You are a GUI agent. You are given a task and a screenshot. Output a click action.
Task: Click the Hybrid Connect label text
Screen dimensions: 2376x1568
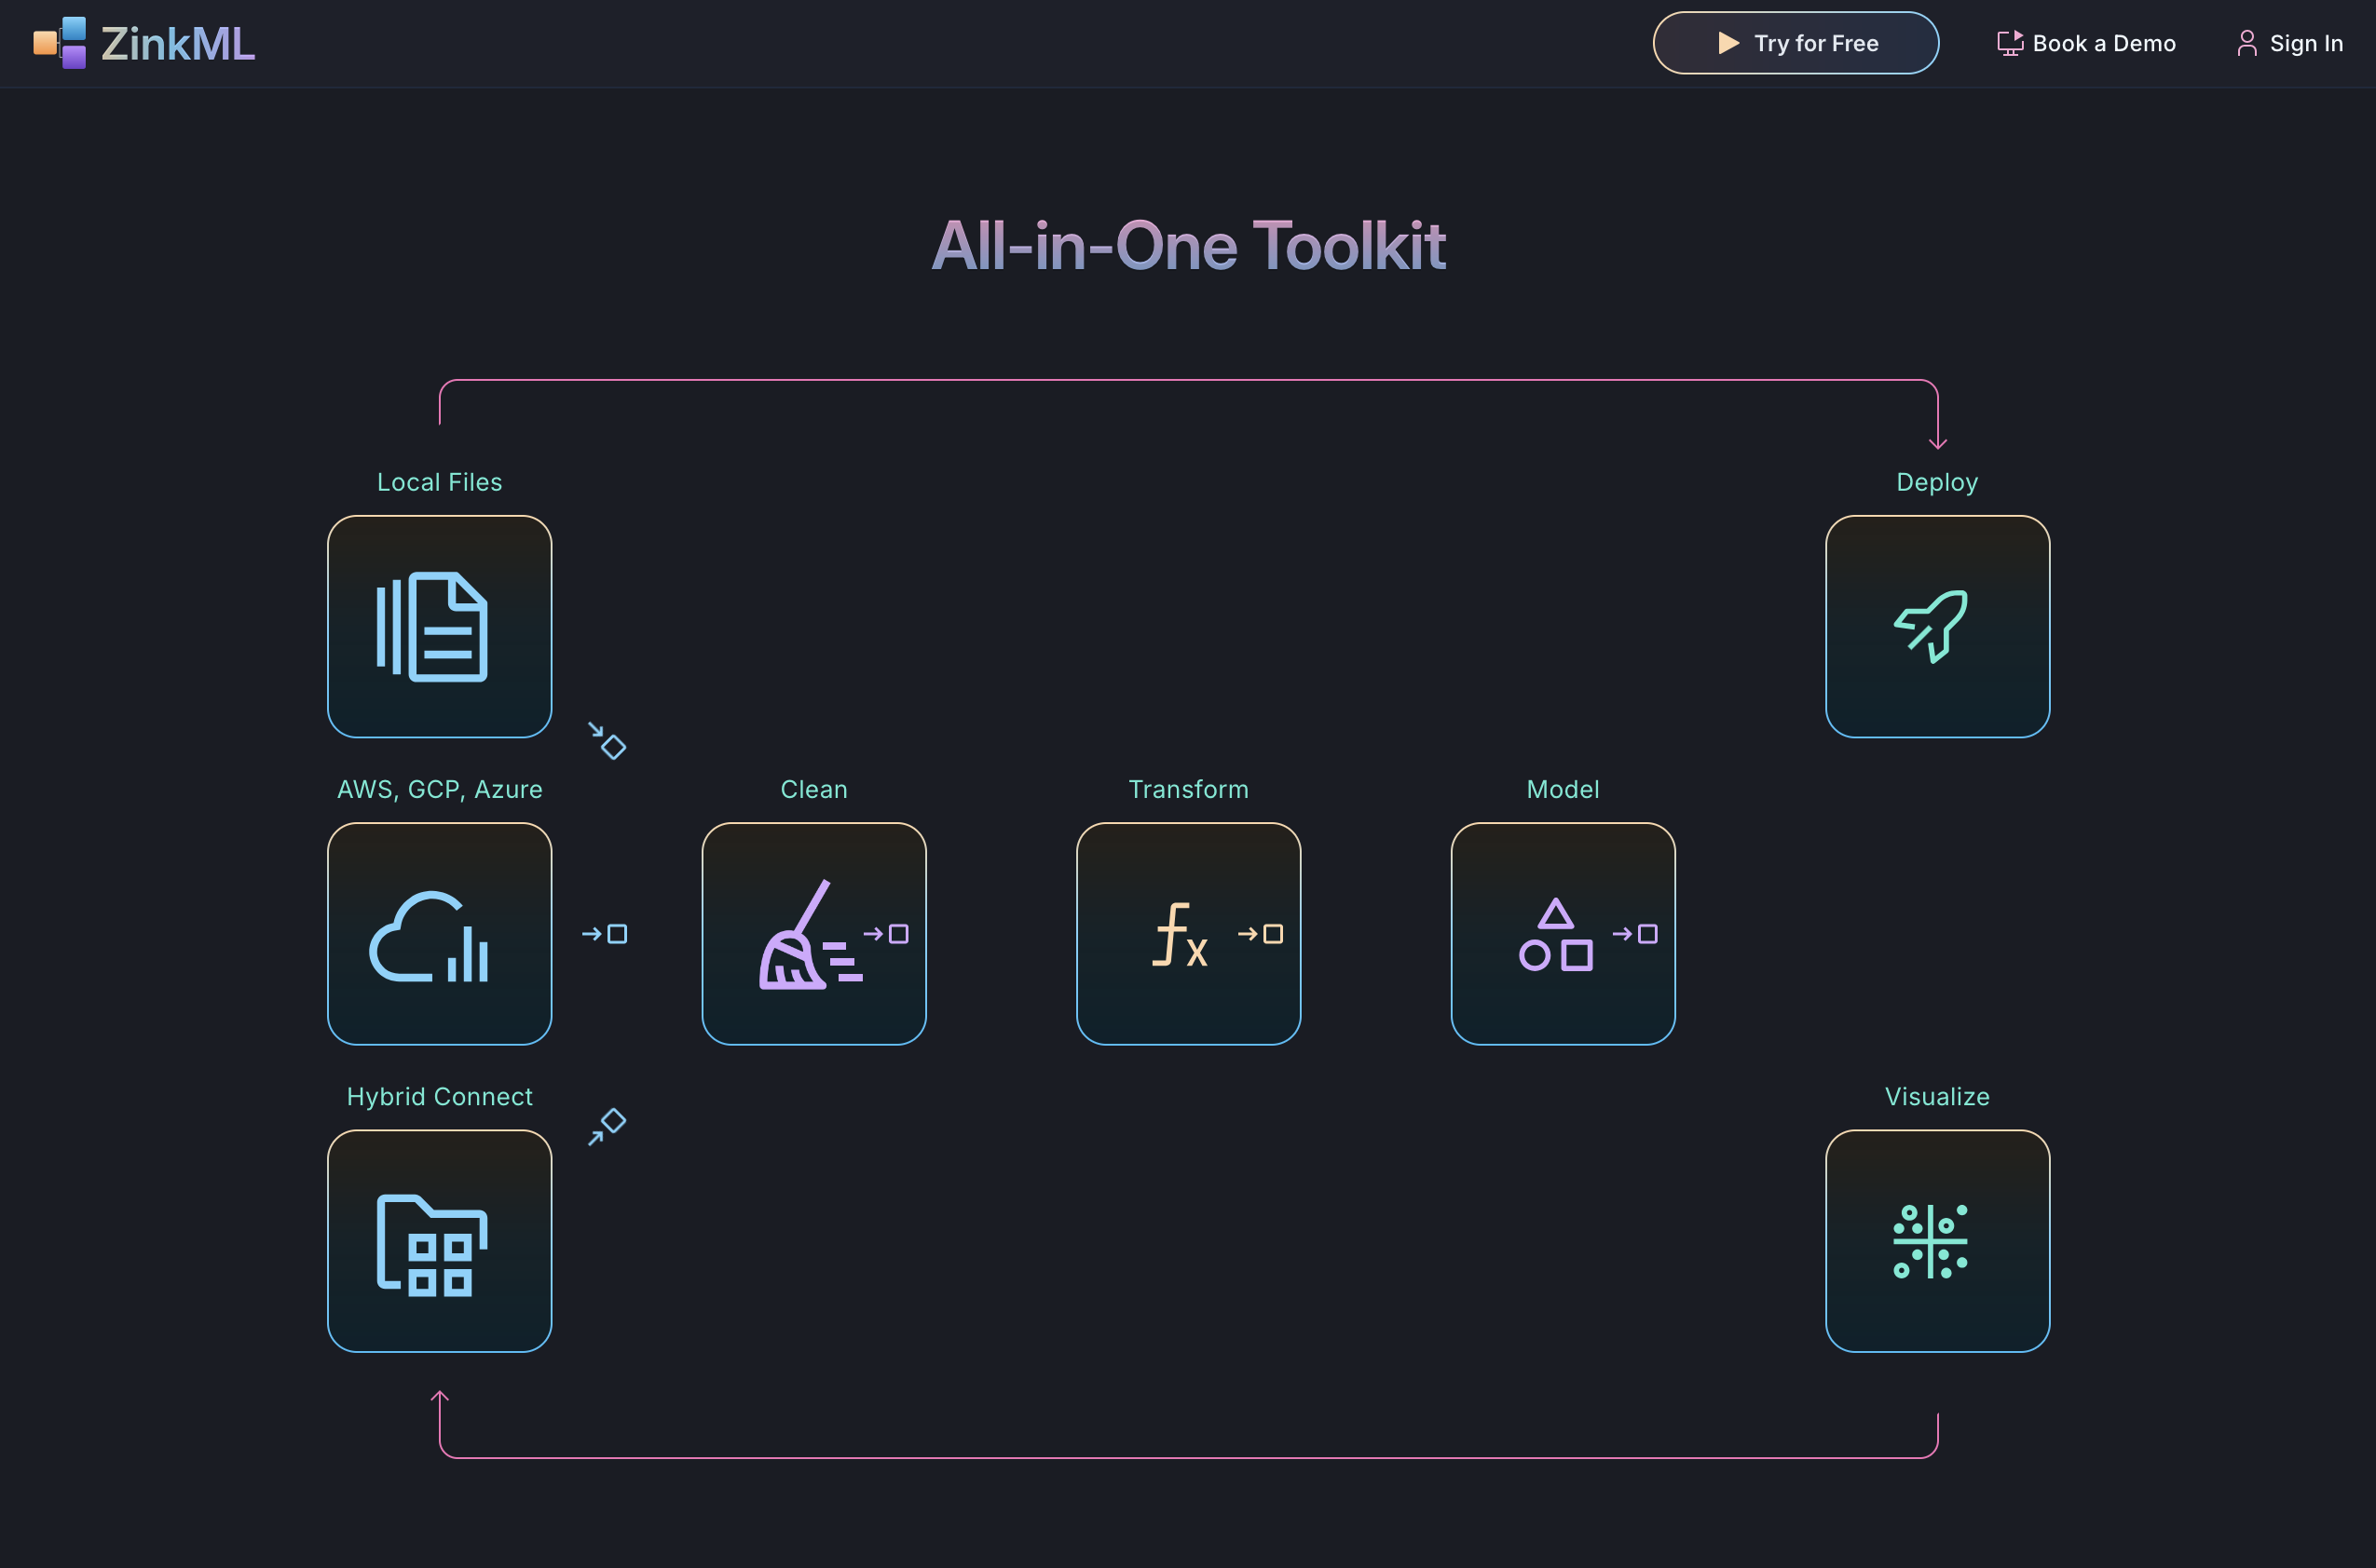[439, 1096]
